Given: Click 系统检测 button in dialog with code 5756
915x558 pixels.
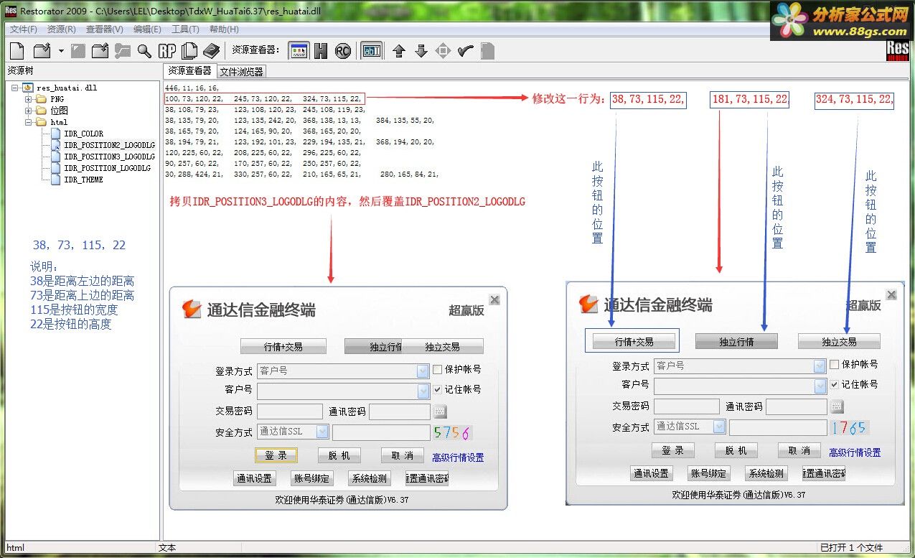Looking at the screenshot, I should click(x=369, y=479).
